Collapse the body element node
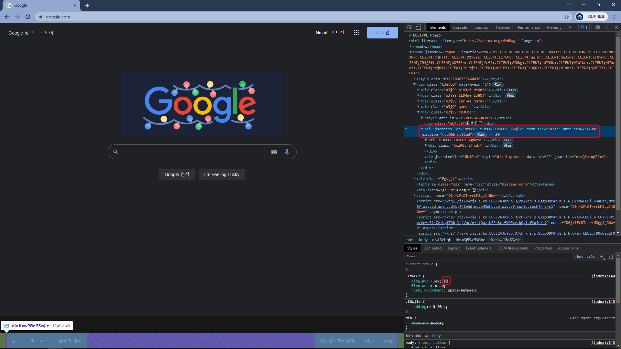This screenshot has height=349, width=621. tap(410, 52)
